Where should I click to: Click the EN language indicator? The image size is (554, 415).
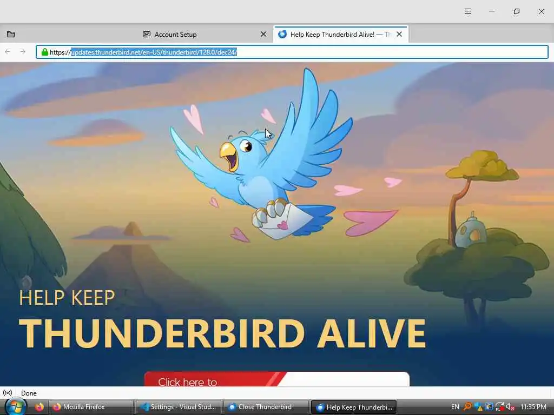coord(455,407)
